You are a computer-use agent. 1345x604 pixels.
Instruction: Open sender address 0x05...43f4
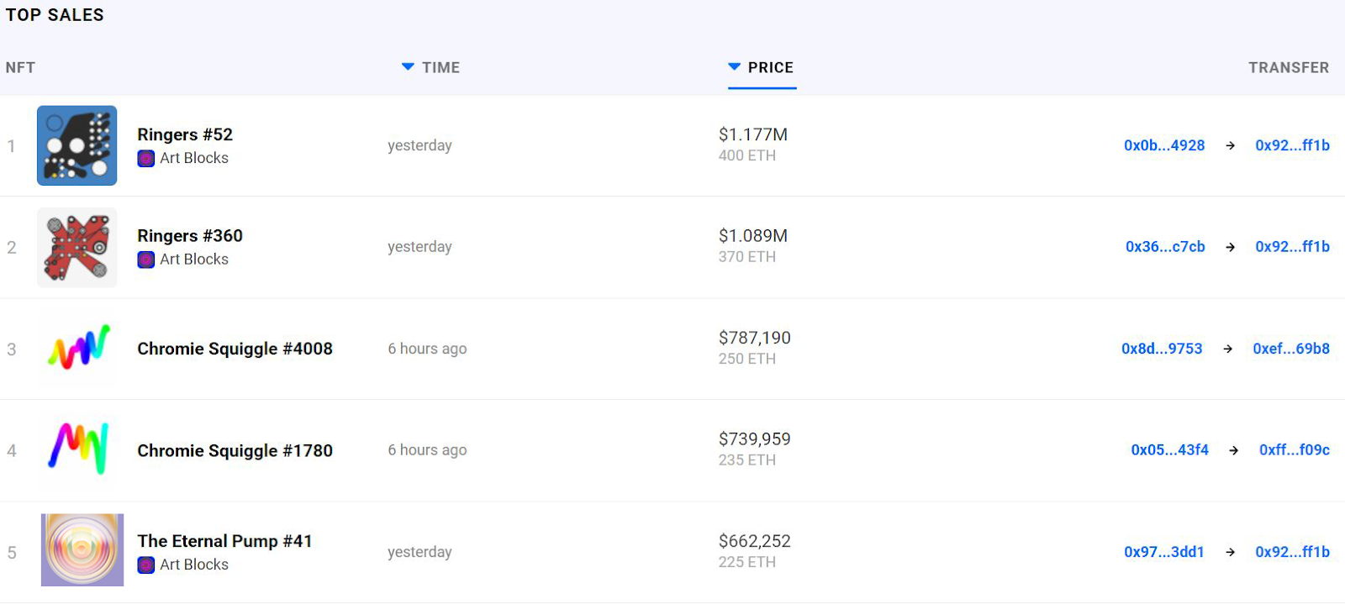tap(1169, 450)
